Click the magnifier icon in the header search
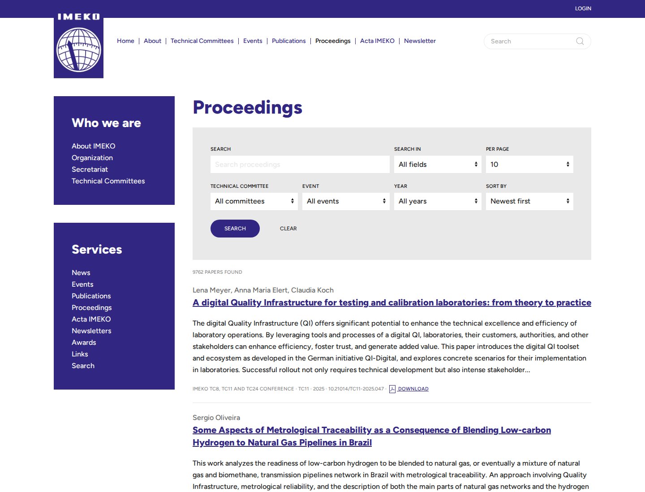Image resolution: width=645 pixels, height=492 pixels. (x=580, y=41)
